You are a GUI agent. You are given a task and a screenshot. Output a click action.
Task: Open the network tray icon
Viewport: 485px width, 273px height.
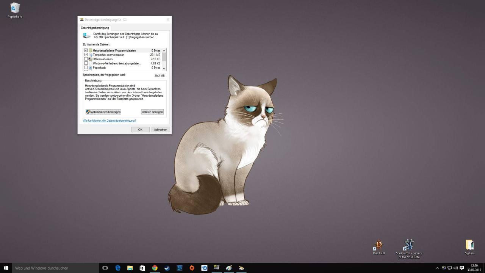[449, 268]
